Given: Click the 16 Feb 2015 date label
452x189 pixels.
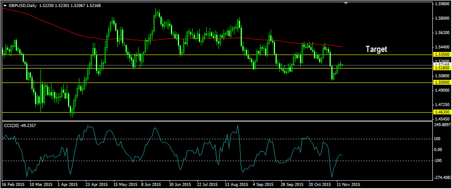Looking at the screenshot, I should [x=14, y=184].
